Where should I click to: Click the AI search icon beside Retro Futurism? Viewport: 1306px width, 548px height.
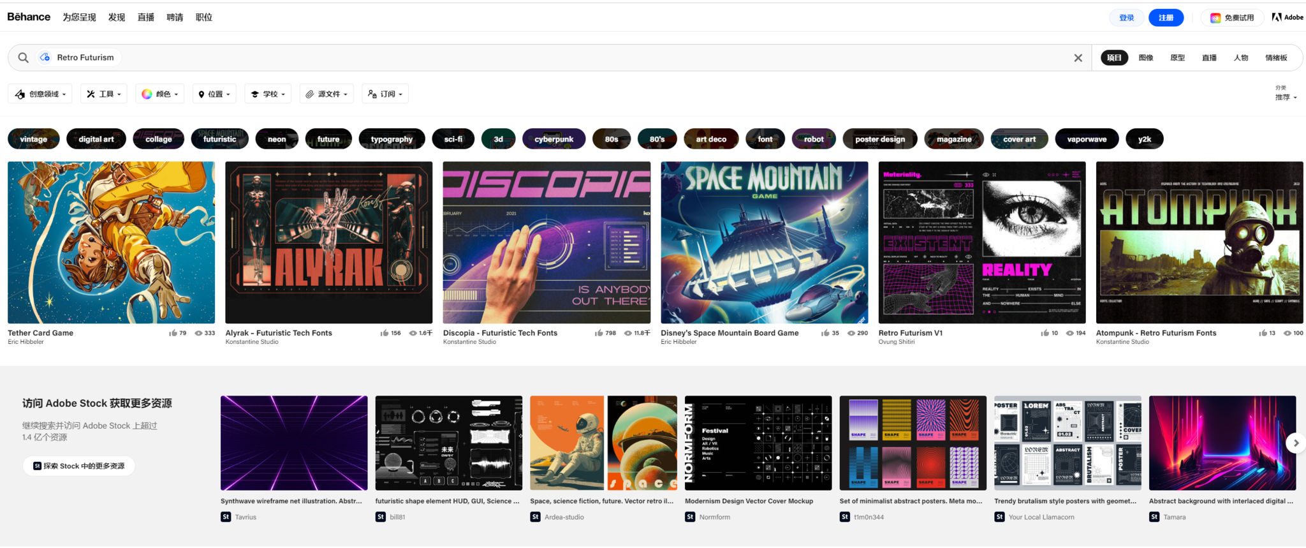tap(45, 57)
